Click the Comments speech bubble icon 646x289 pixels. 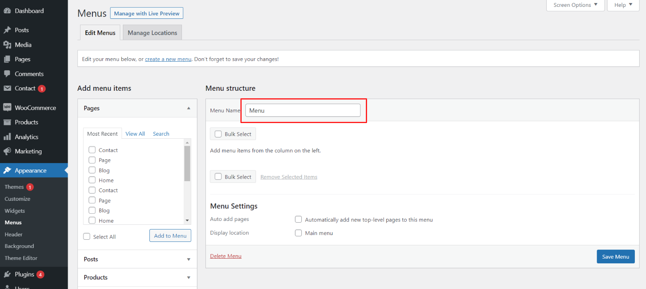7,74
